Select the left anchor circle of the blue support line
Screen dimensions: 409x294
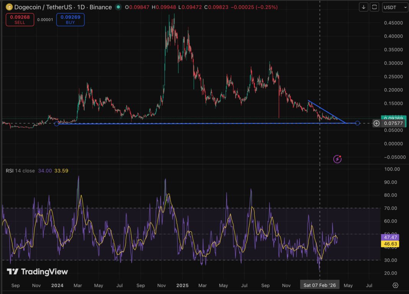point(57,123)
